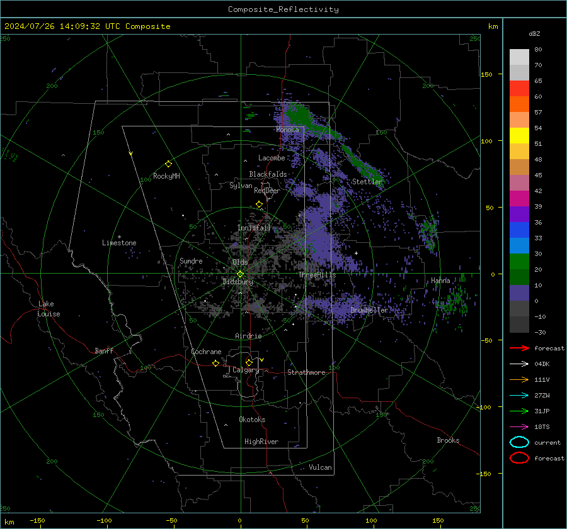The width and height of the screenshot is (567, 529).
Task: Click the Sundre label
Action: point(191,260)
